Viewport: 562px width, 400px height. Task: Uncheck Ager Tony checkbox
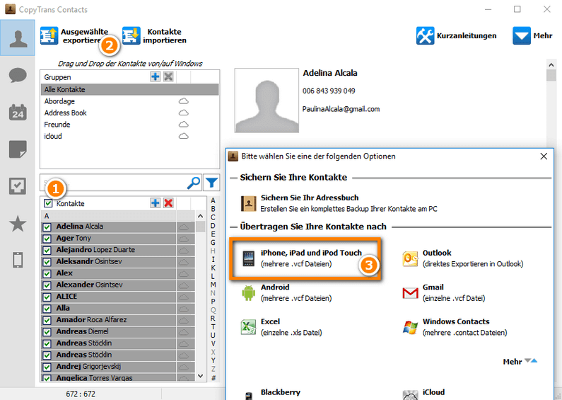point(47,239)
